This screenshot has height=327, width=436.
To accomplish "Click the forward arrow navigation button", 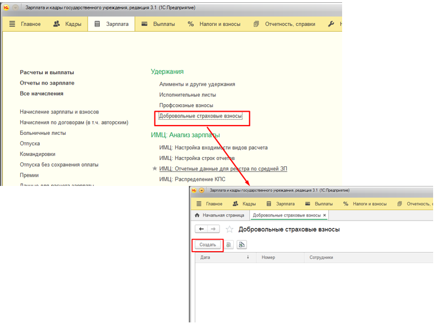I will (x=213, y=229).
